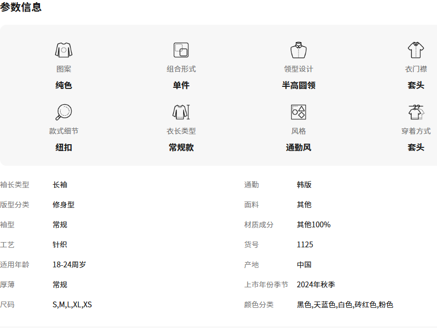This screenshot has height=331, width=437.
Task: Click the 18-24周岁 age range value
Action: click(69, 265)
